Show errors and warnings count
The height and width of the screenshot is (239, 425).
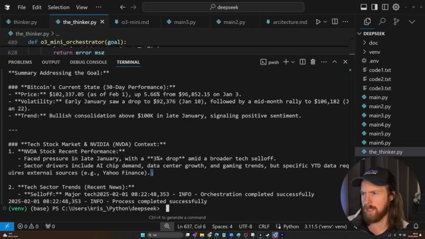28,226
